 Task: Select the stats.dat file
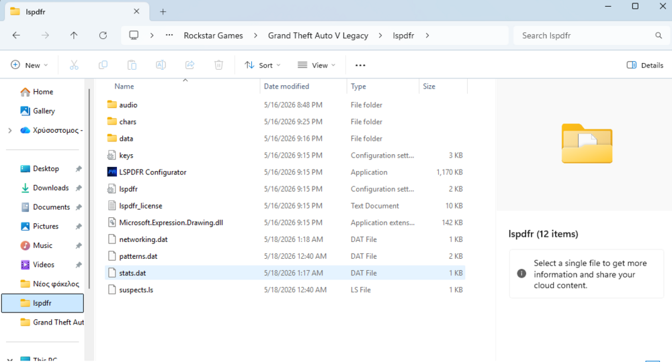285,273
